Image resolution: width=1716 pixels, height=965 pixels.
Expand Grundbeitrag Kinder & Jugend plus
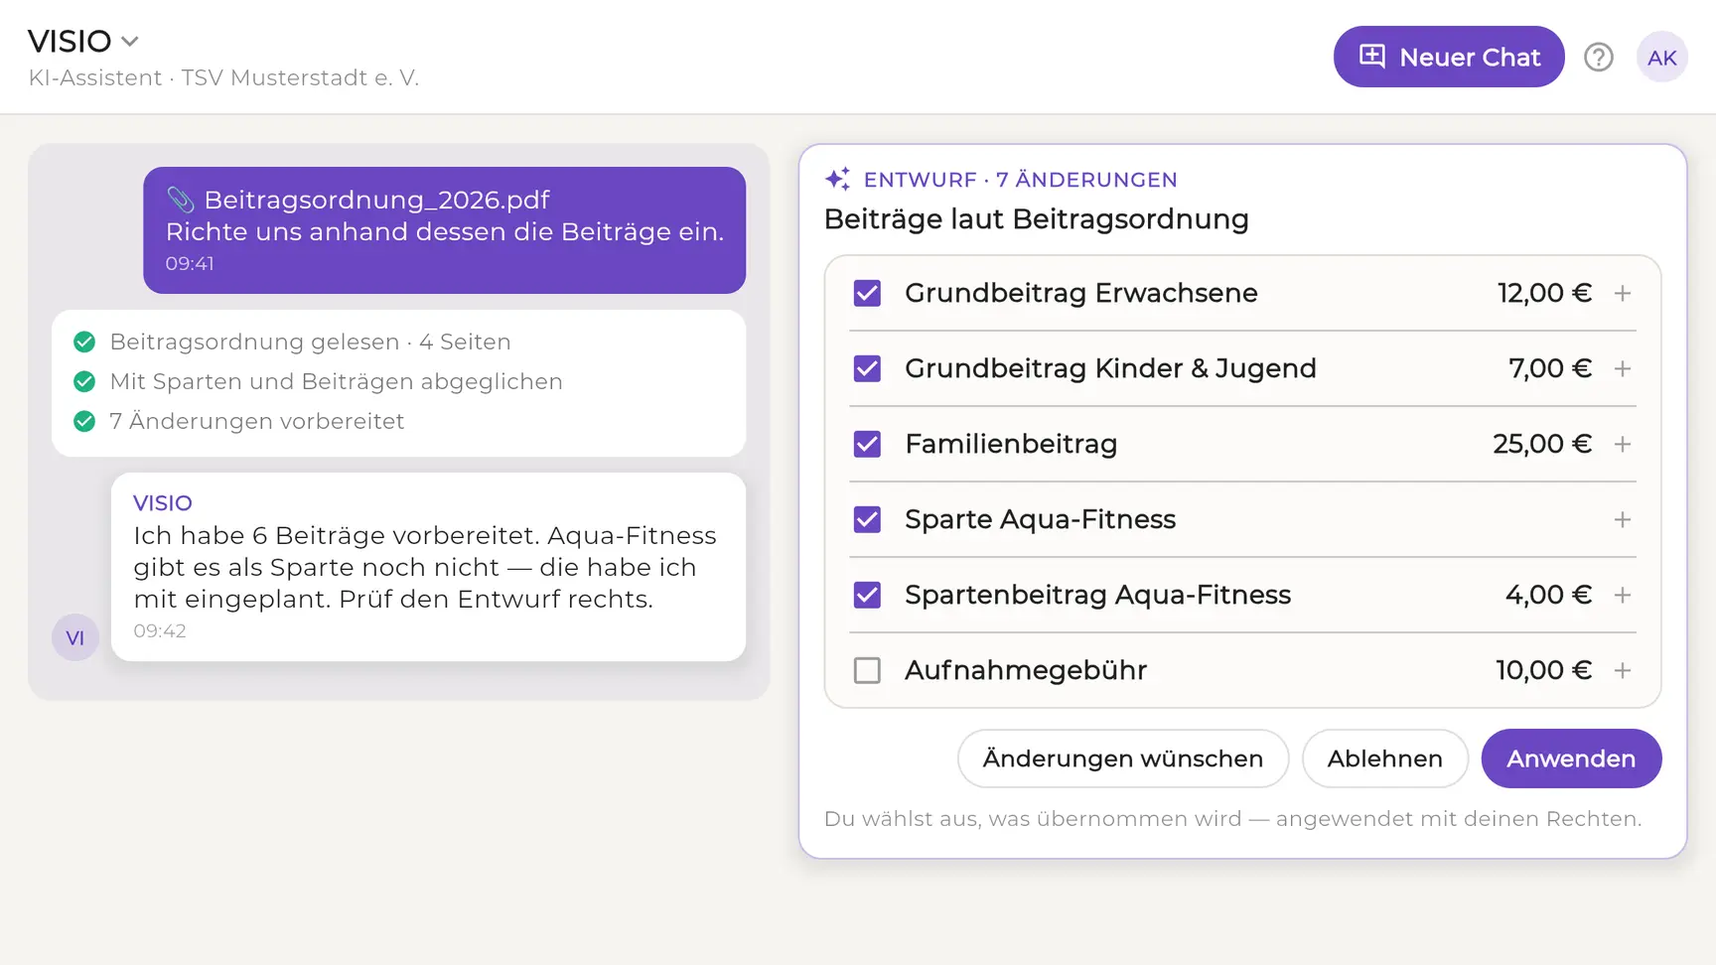click(1623, 368)
